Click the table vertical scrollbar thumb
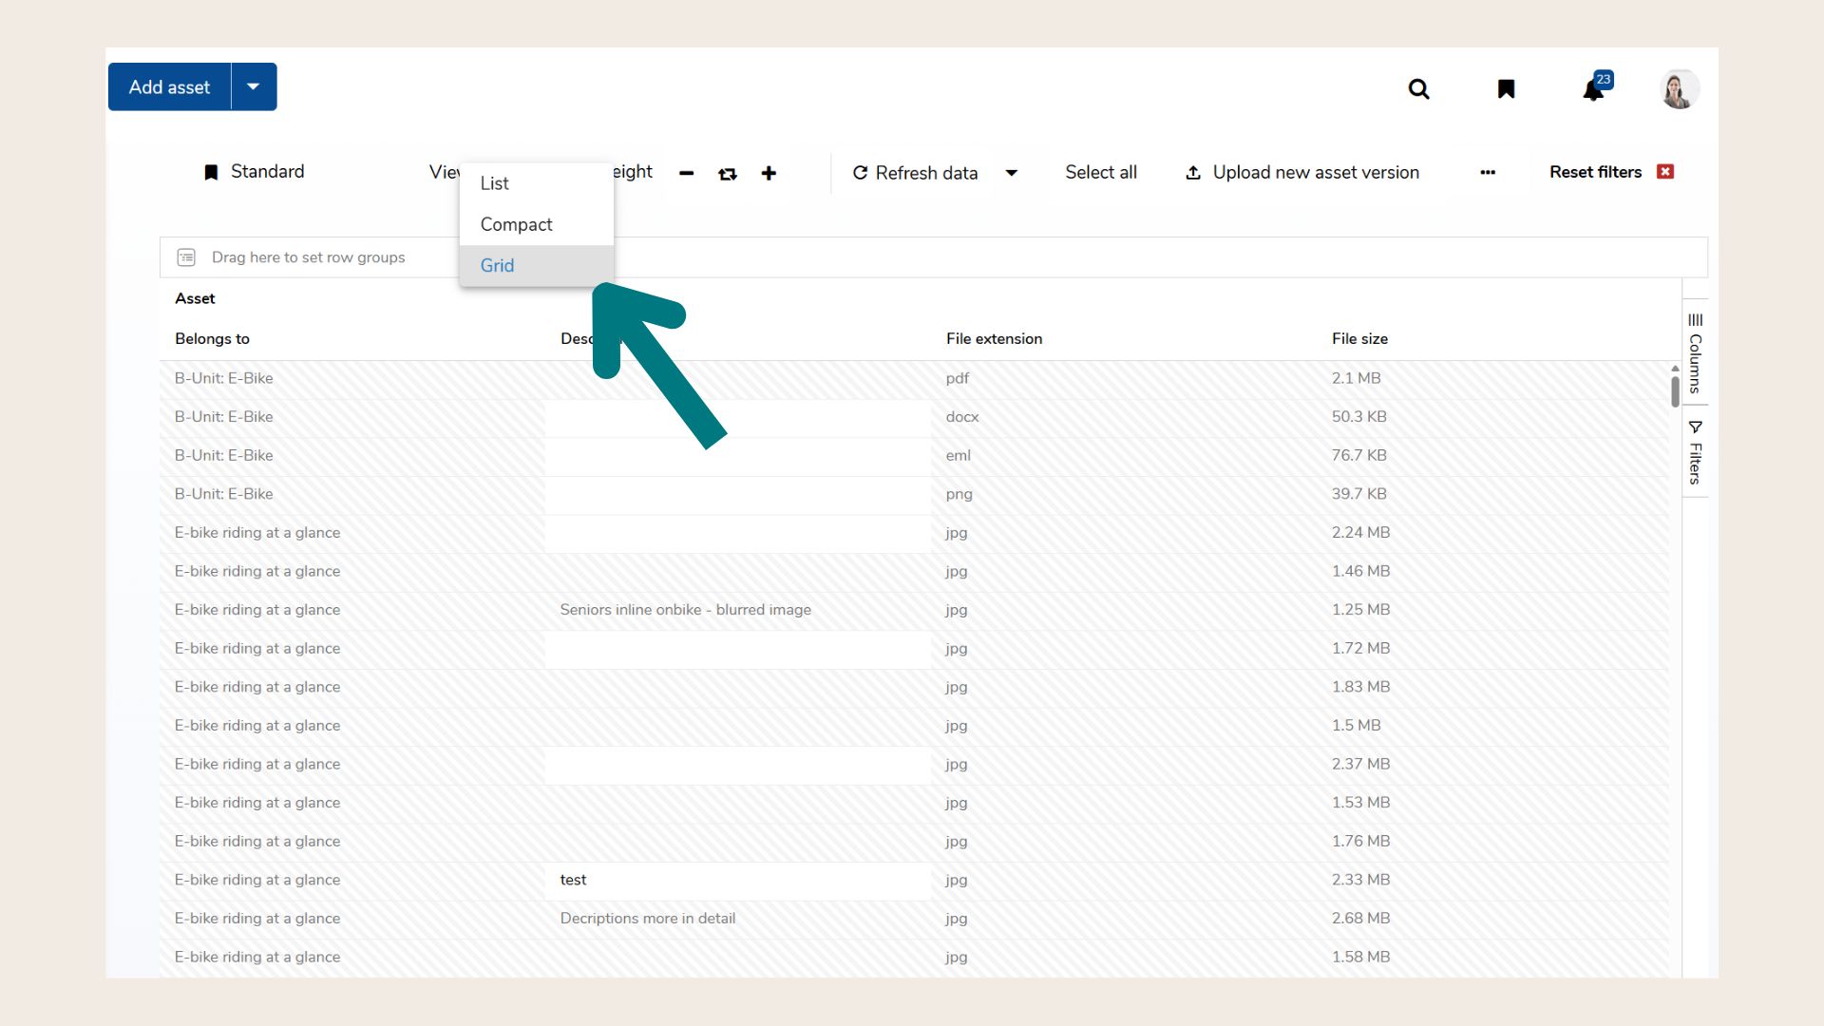The image size is (1824, 1026). (x=1675, y=390)
